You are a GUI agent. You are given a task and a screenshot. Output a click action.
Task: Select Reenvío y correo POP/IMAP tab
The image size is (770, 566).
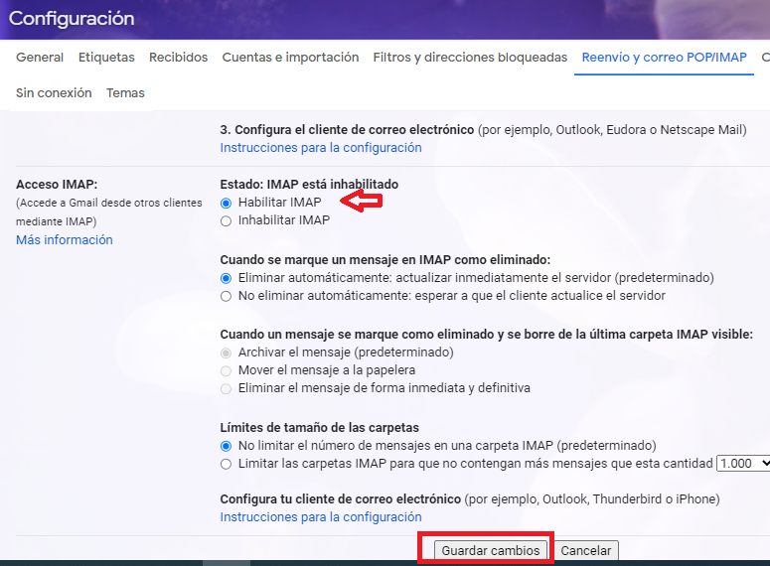coord(664,58)
